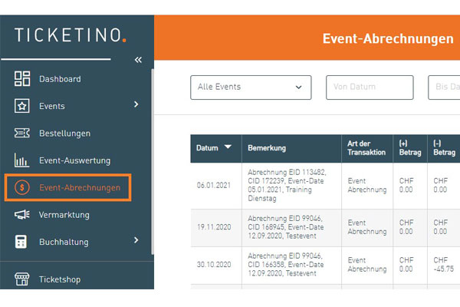Screen dimensions: 460x307
Task: Open Bestellungen from the sidebar
Action: pyautogui.click(x=64, y=134)
